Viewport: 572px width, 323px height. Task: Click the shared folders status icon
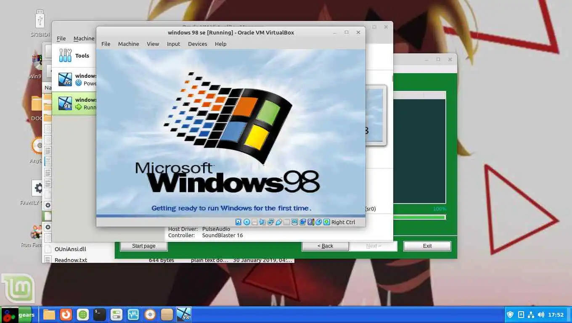coord(287,222)
